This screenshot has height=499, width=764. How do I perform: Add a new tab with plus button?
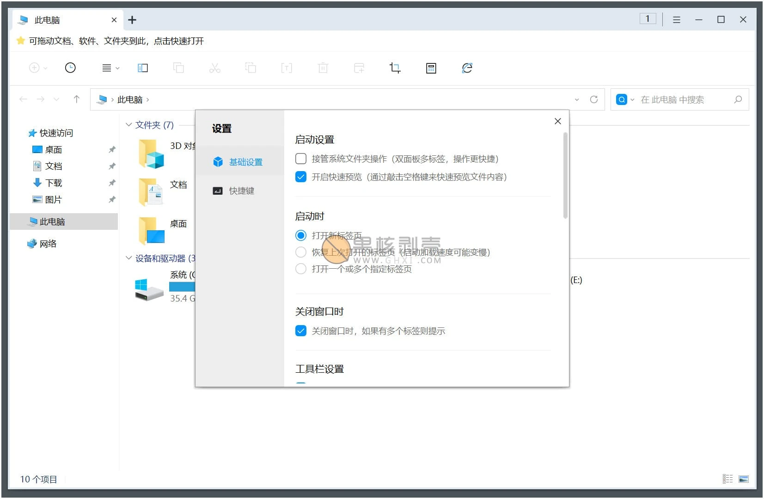[x=132, y=20]
